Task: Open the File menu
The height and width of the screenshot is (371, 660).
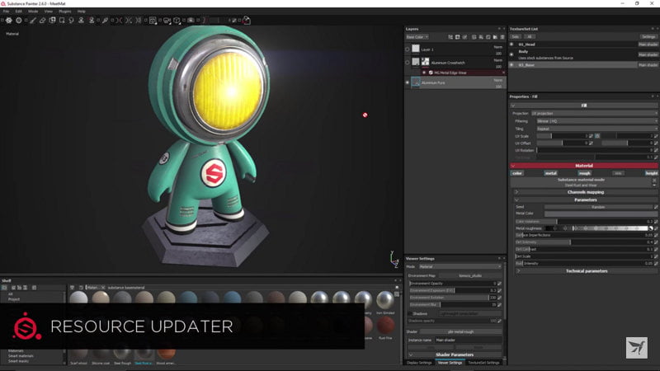Action: coord(6,12)
